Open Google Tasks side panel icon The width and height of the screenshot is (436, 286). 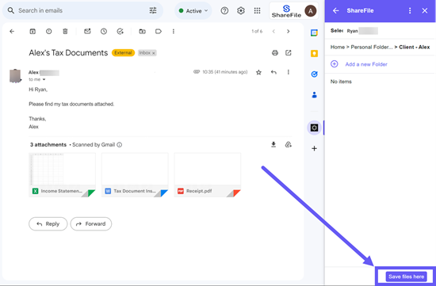[x=314, y=74]
